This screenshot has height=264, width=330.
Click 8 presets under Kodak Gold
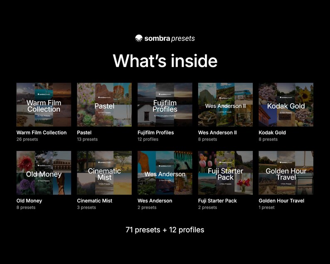tap(268, 139)
